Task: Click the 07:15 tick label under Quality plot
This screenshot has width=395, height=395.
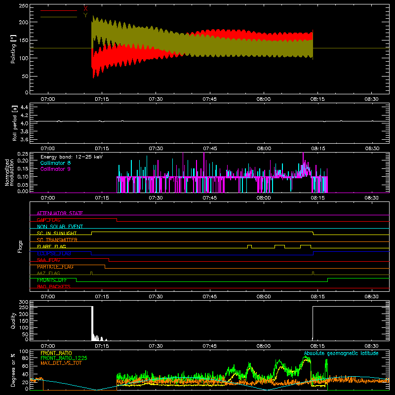Action: click(x=102, y=346)
